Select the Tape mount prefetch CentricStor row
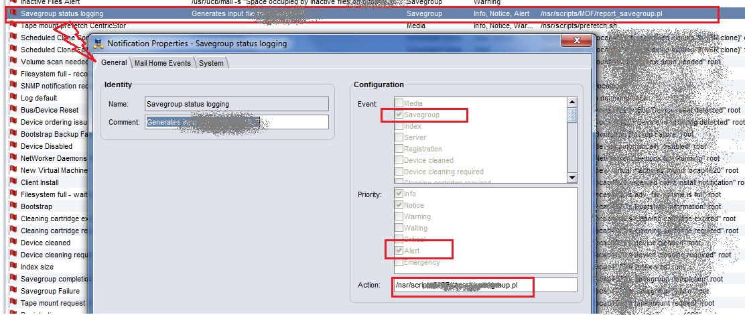The width and height of the screenshot is (745, 315). click(73, 25)
